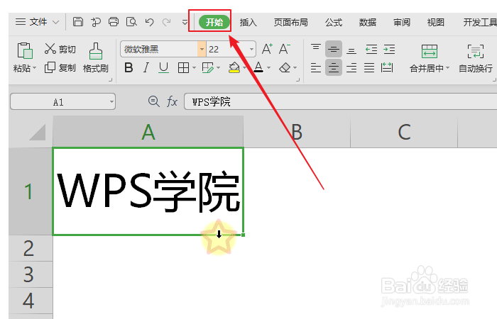Toggle Italic formatting
Screen dimensions: 497x319
coord(146,68)
